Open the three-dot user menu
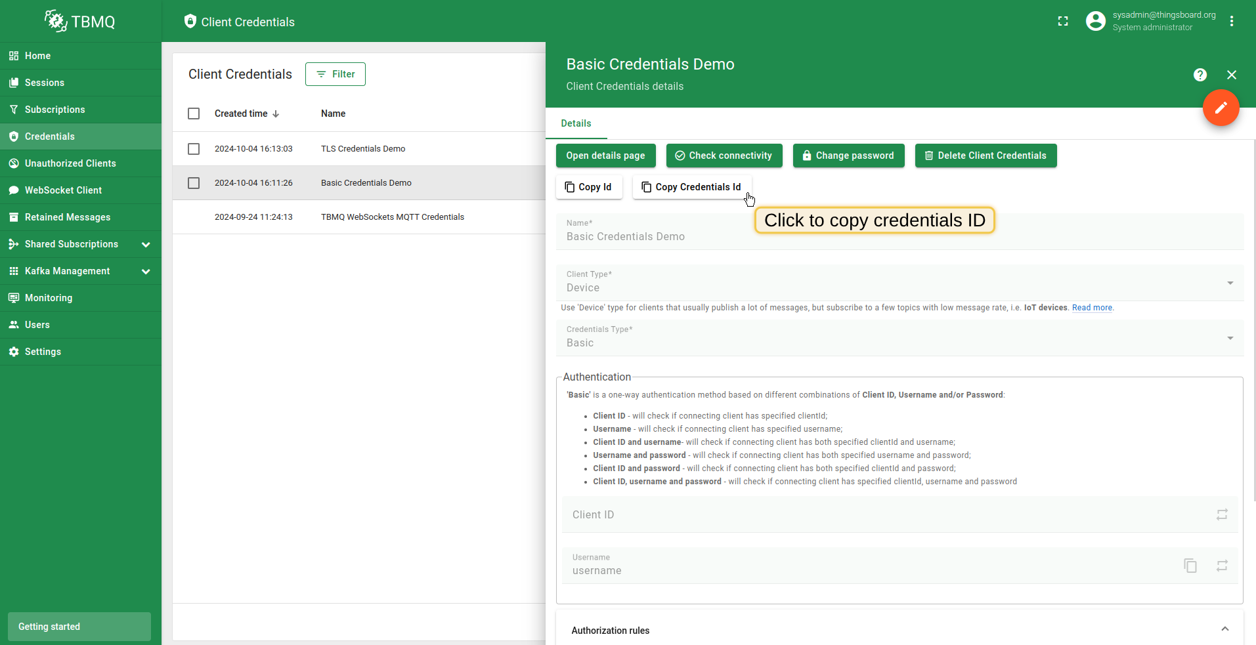The image size is (1256, 645). 1232,22
